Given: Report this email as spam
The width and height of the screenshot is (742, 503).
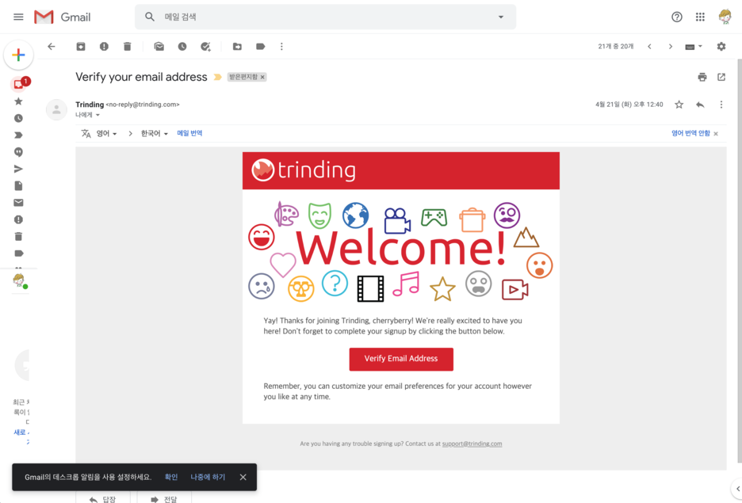Looking at the screenshot, I should point(104,46).
